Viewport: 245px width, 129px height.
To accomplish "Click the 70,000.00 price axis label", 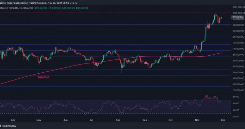I will [238, 49].
